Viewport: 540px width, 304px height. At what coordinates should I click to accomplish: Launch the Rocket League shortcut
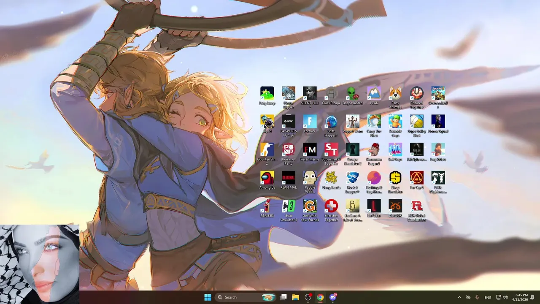tap(353, 182)
